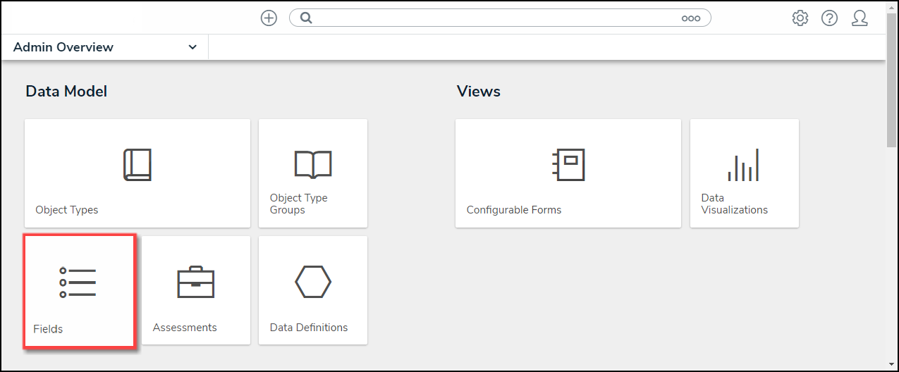Expand the Admin Overview dropdown
The height and width of the screenshot is (372, 899).
(104, 47)
